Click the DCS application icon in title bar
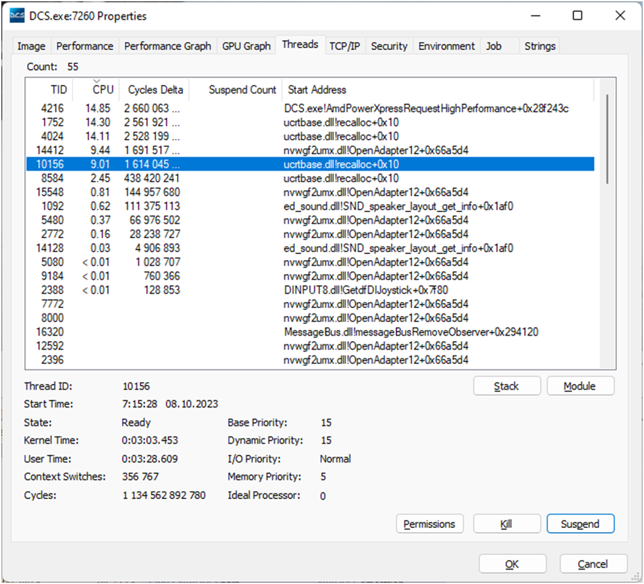Image resolution: width=644 pixels, height=584 pixels. pyautogui.click(x=16, y=16)
